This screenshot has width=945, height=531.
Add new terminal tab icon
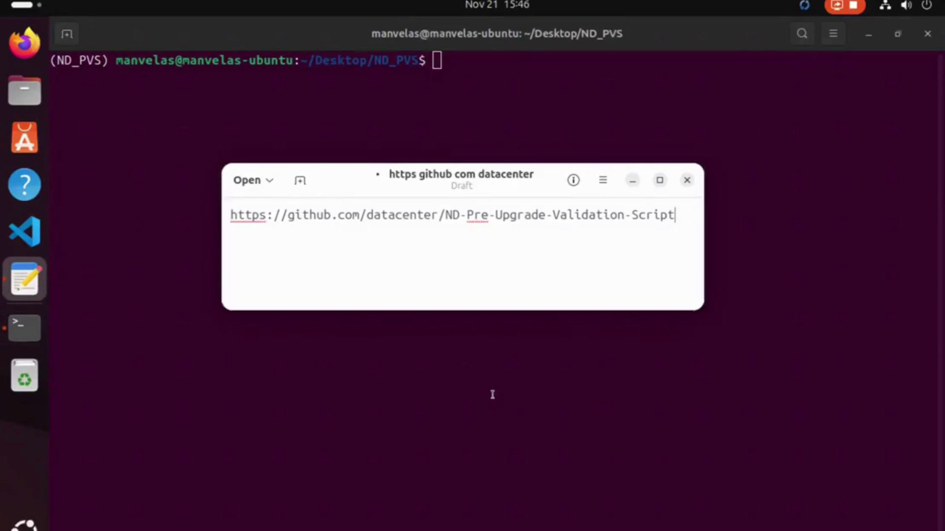click(67, 34)
